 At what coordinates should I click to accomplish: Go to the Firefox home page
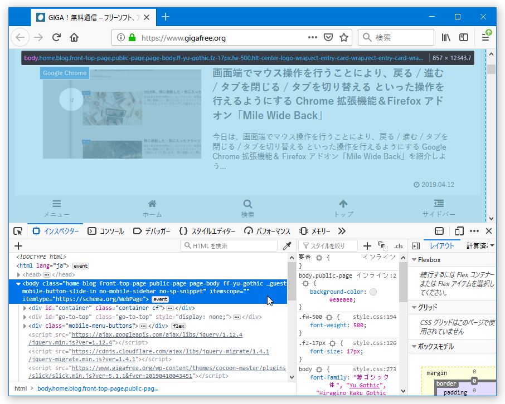pos(74,37)
